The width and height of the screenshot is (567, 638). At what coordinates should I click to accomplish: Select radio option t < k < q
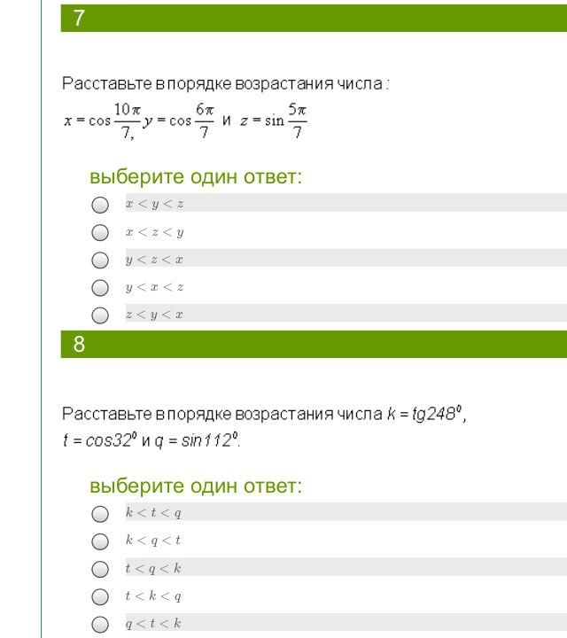100,597
